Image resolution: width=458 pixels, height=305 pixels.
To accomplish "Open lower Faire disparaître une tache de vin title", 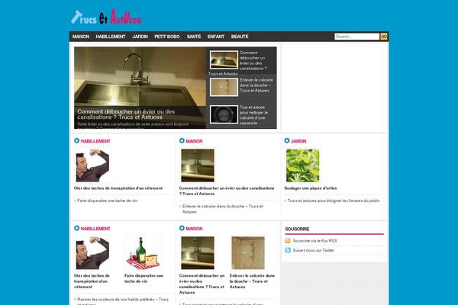I will pos(144,278).
